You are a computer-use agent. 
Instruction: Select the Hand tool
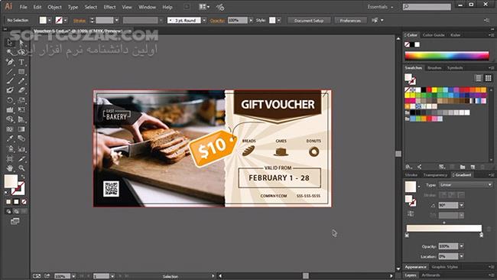[10, 168]
